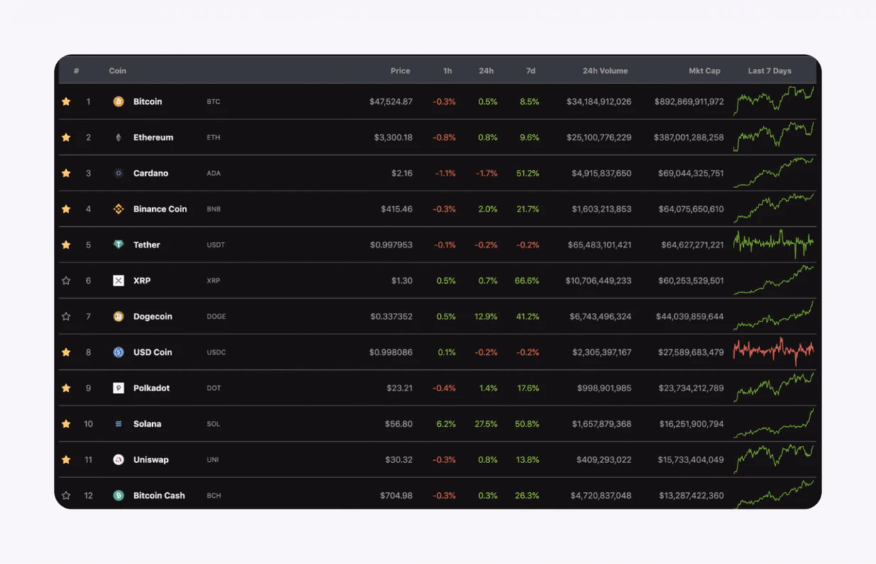The height and width of the screenshot is (564, 876).
Task: Open the Cardano coin page link
Action: pyautogui.click(x=151, y=173)
